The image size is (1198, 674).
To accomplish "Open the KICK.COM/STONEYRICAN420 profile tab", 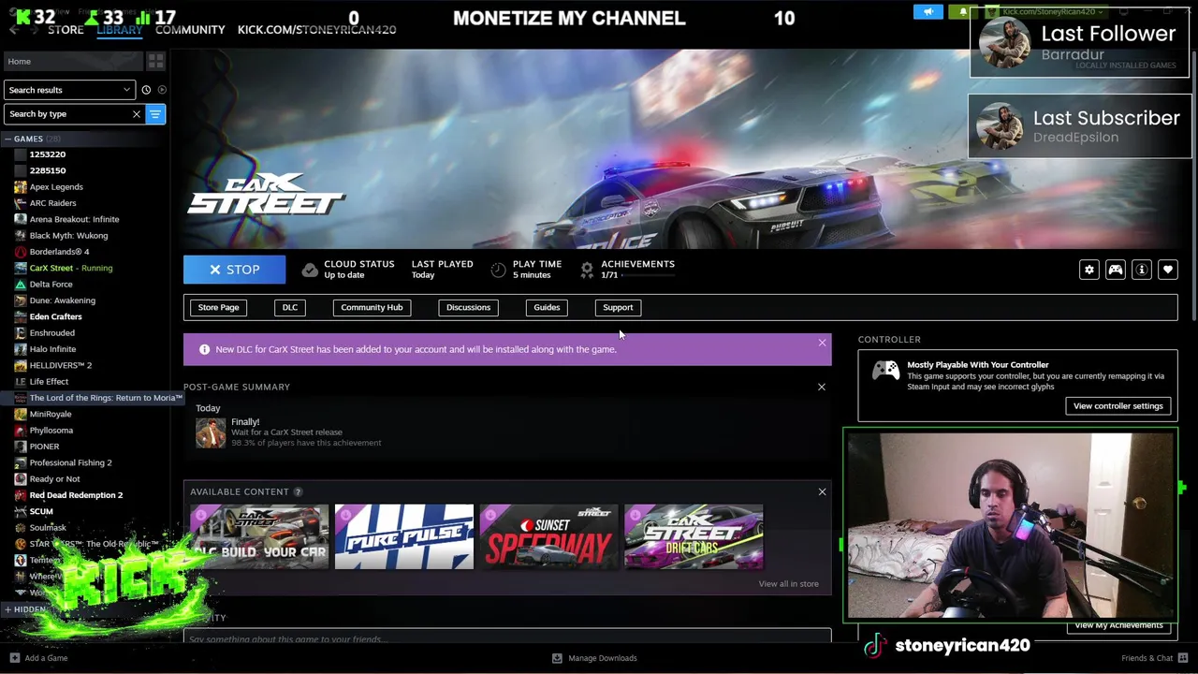I will point(316,29).
